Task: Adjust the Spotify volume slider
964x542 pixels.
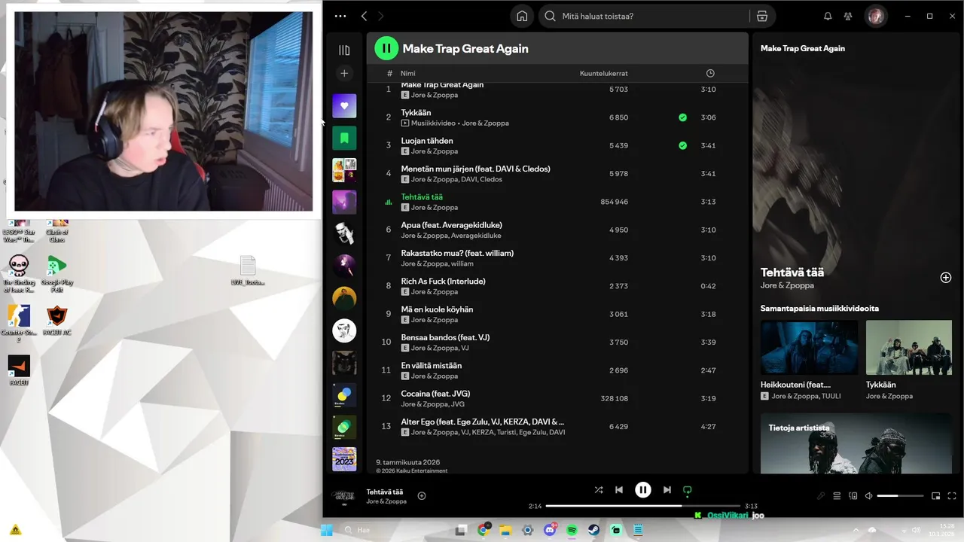Action: 900,496
